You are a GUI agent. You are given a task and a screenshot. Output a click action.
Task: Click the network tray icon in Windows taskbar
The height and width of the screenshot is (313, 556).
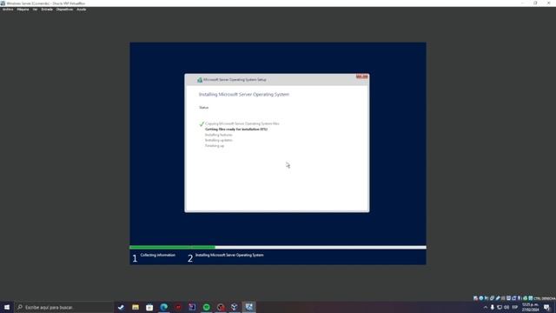coord(500,307)
